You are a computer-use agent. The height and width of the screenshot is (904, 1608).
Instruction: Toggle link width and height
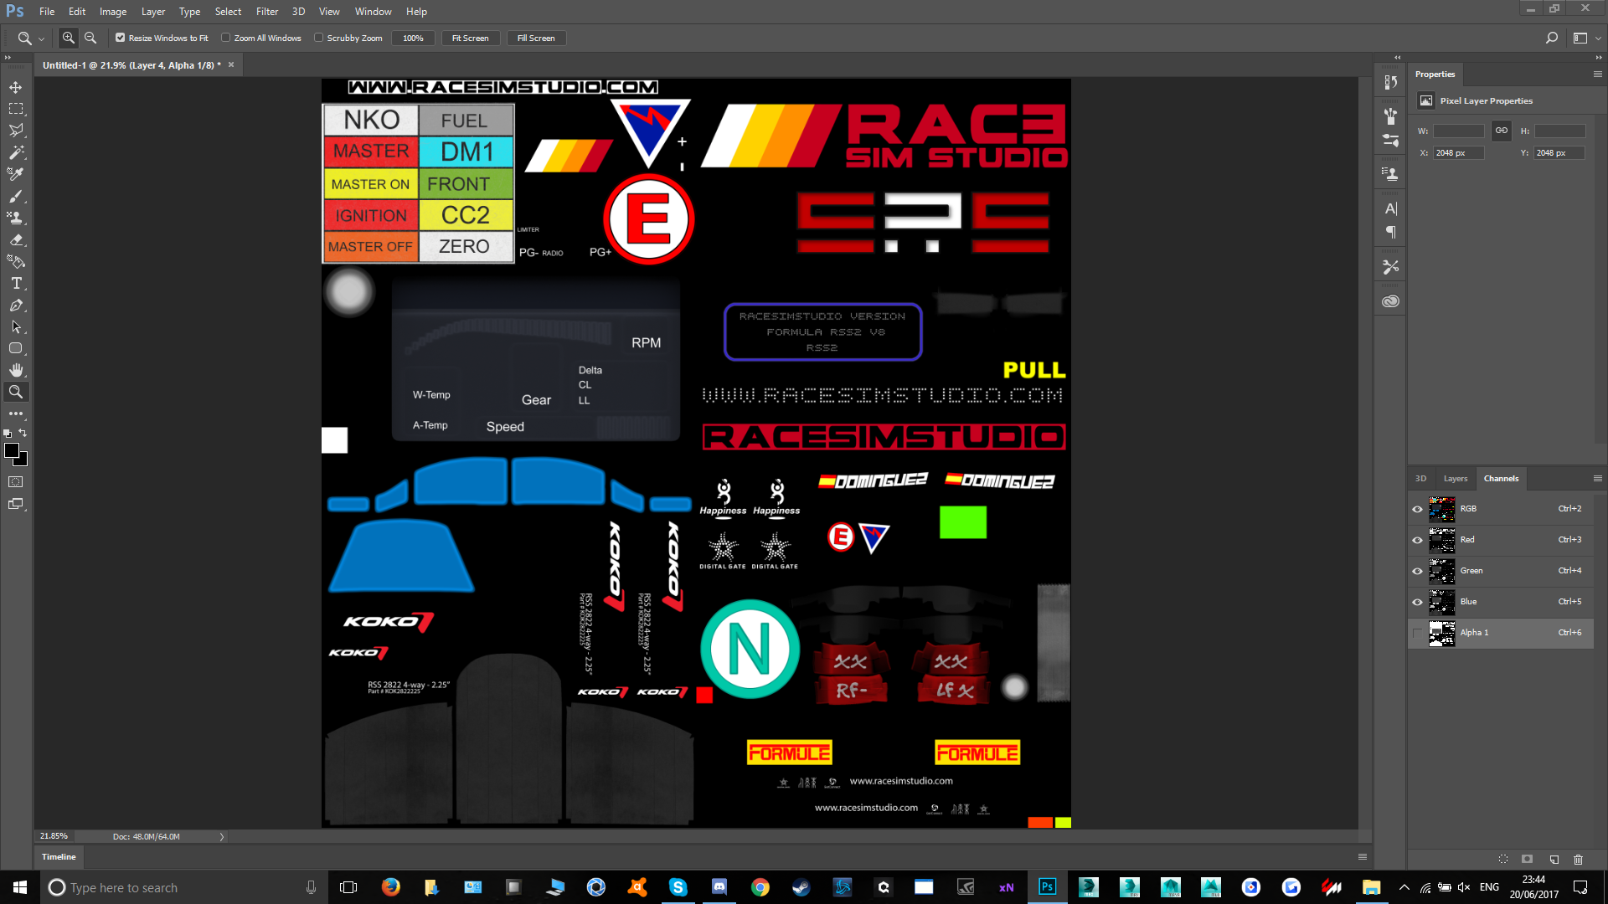coord(1502,131)
